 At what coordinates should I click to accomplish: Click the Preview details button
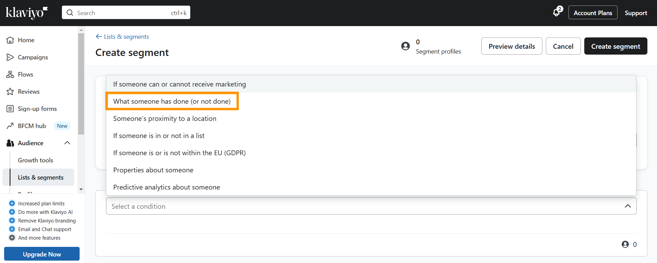tap(512, 46)
